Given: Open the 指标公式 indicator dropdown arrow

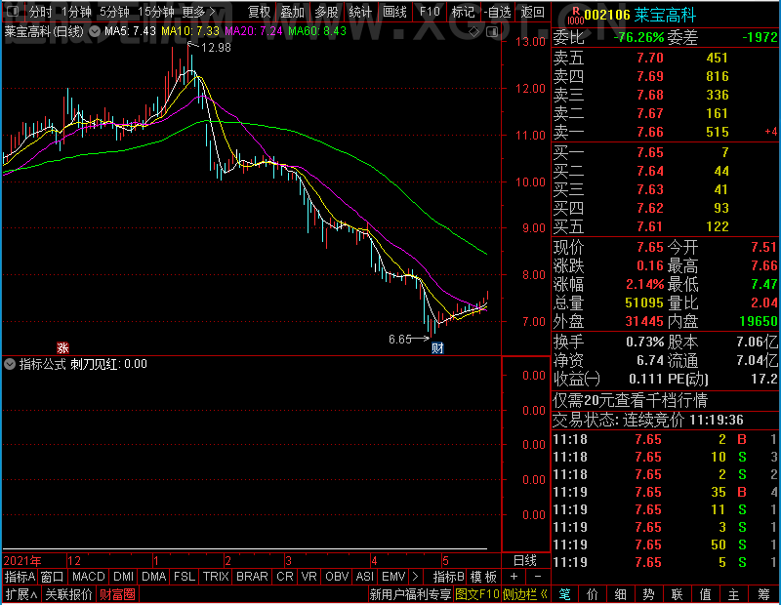Looking at the screenshot, I should 10,364.
